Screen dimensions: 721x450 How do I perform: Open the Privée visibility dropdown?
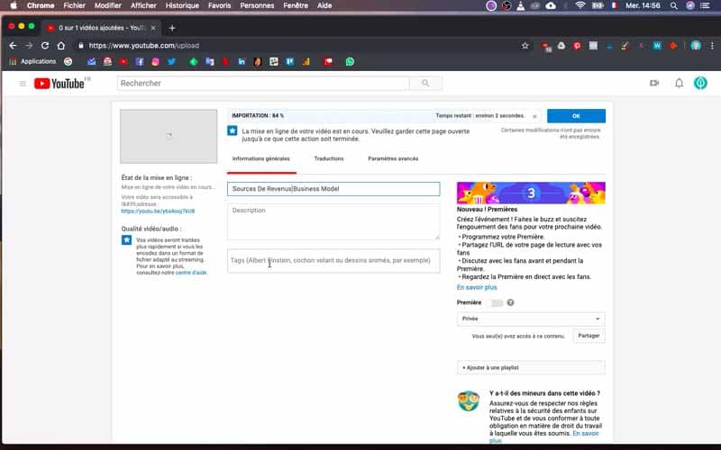tap(531, 319)
